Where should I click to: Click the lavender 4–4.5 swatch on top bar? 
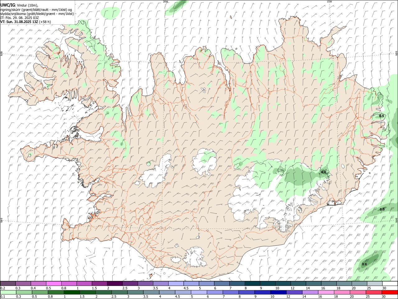click(176, 284)
